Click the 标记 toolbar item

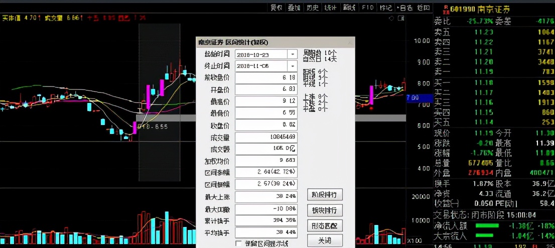tap(385, 8)
